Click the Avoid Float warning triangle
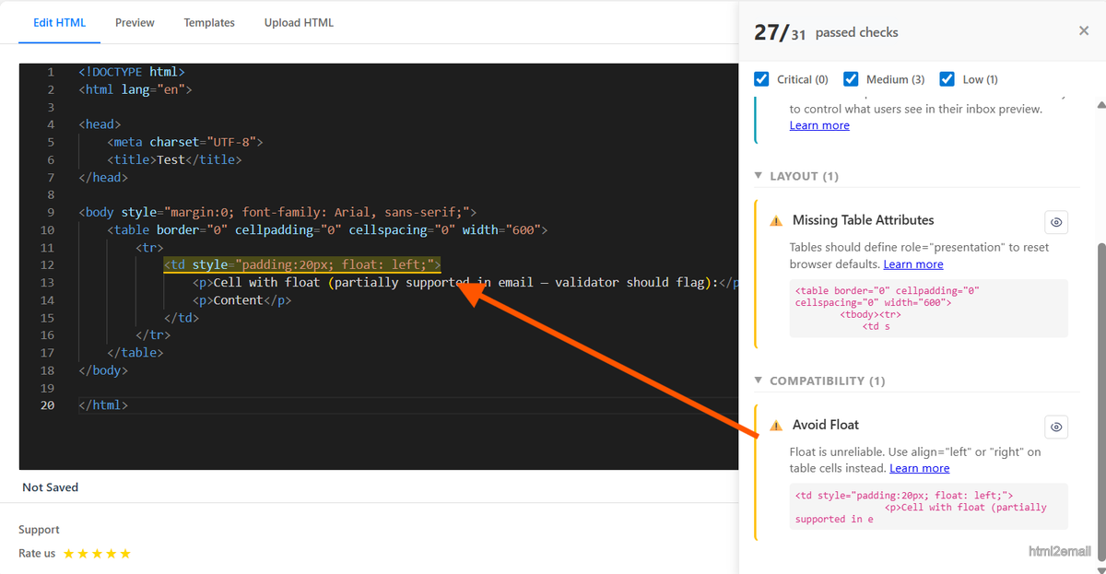The image size is (1106, 574). (775, 425)
